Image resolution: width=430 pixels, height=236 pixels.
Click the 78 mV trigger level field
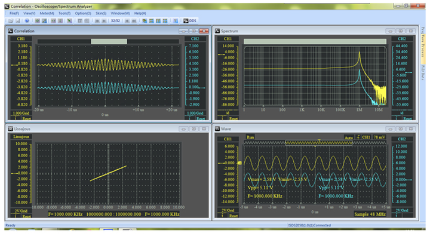coord(379,137)
